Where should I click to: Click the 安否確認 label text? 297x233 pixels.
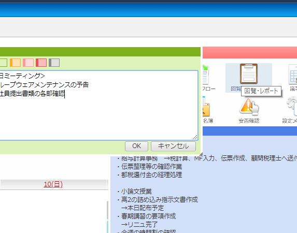point(249,121)
